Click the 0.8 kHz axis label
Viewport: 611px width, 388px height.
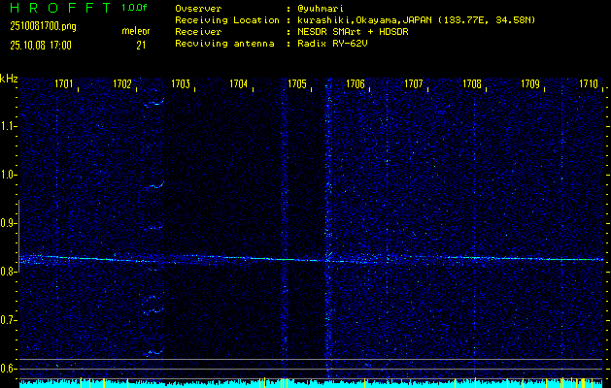8,272
